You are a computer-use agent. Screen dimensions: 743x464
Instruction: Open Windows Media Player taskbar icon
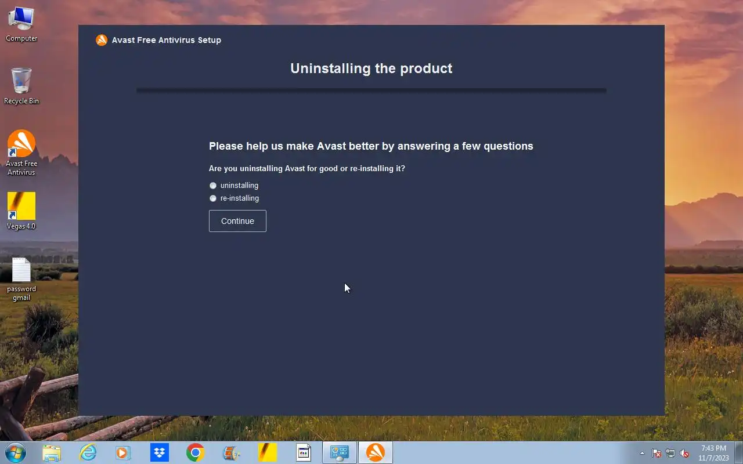pyautogui.click(x=123, y=452)
